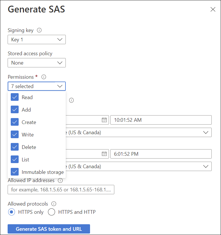This screenshot has width=221, height=235.
Task: Click the Allowed protocols info icon
Action: 54,204
